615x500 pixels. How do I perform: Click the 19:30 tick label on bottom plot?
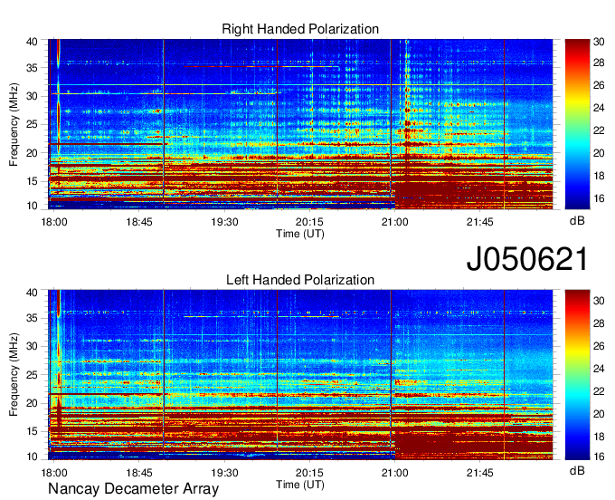[224, 473]
